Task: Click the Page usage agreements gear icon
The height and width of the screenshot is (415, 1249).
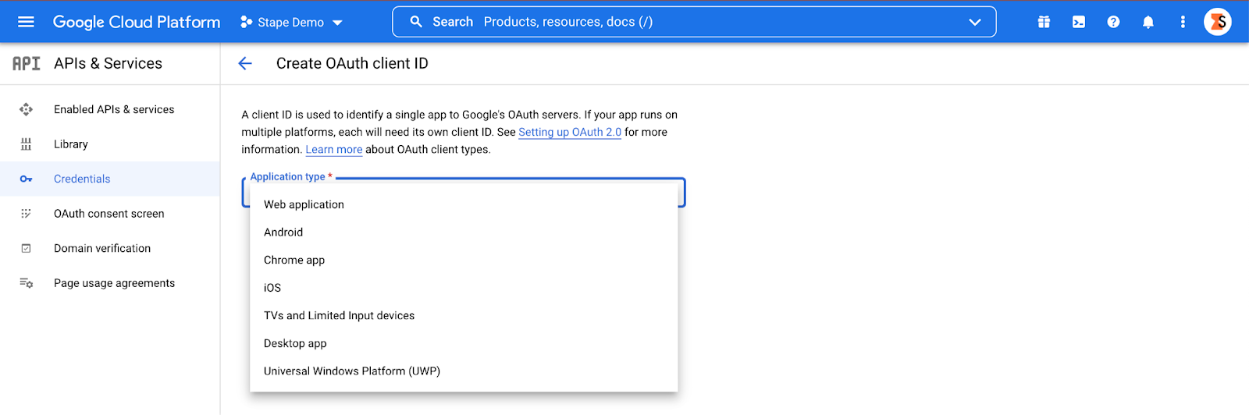Action: click(26, 283)
